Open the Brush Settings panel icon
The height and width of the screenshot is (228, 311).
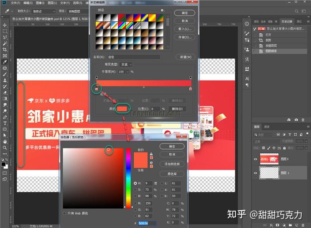[247, 33]
